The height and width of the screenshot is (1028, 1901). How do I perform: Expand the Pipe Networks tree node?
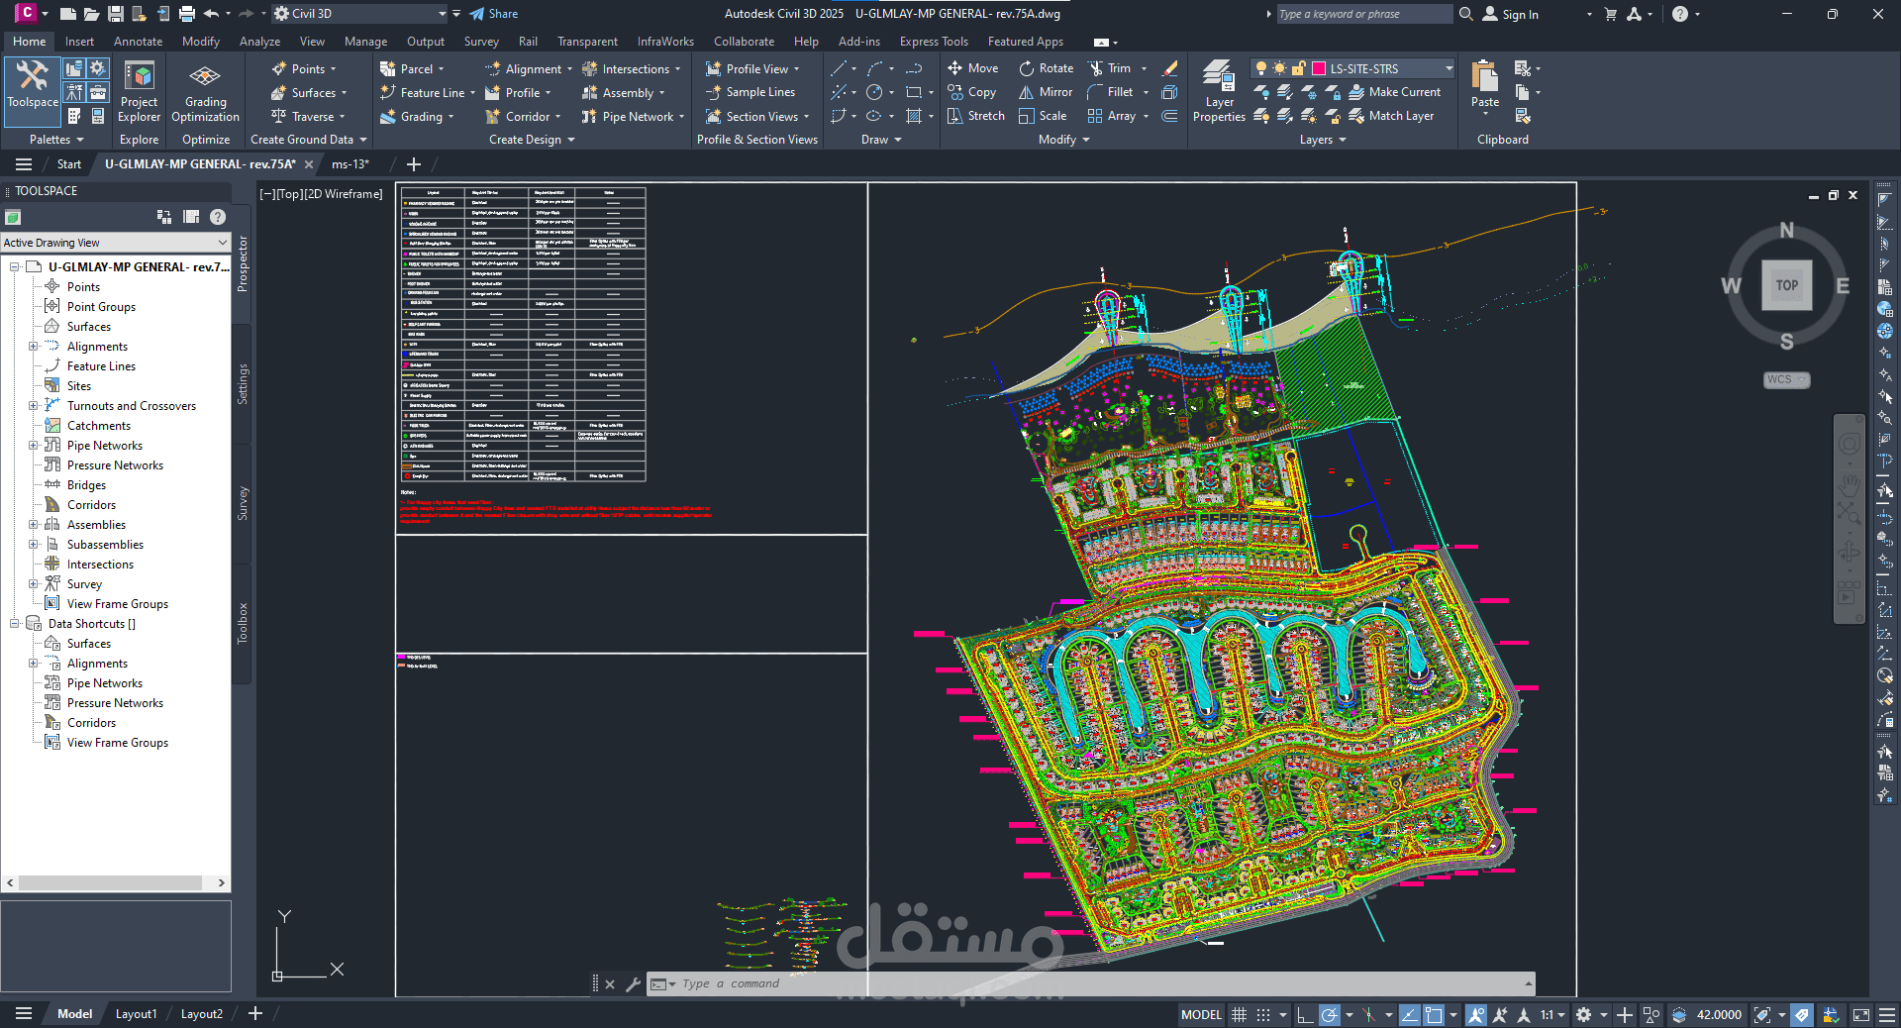click(x=33, y=446)
